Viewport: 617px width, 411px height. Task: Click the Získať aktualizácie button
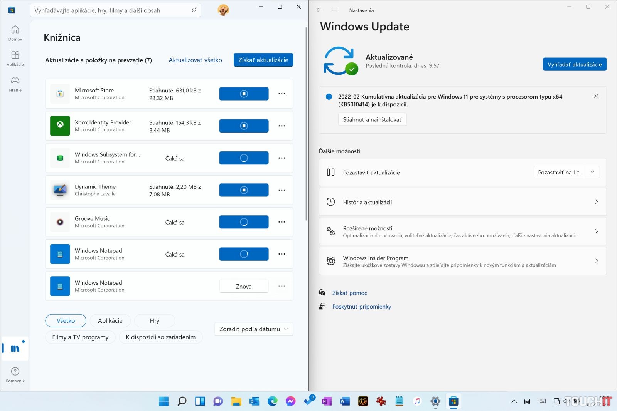tap(263, 60)
